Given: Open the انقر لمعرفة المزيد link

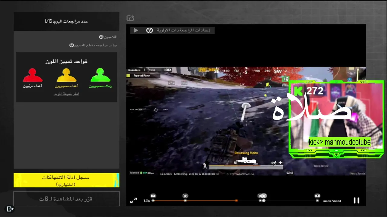Looking at the screenshot, I should click(x=67, y=94).
